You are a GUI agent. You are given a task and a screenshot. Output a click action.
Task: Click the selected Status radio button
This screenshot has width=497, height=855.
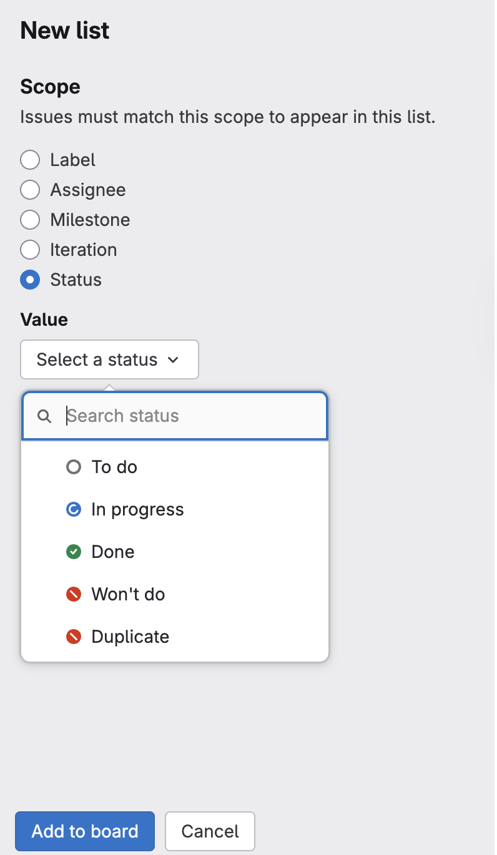(30, 280)
